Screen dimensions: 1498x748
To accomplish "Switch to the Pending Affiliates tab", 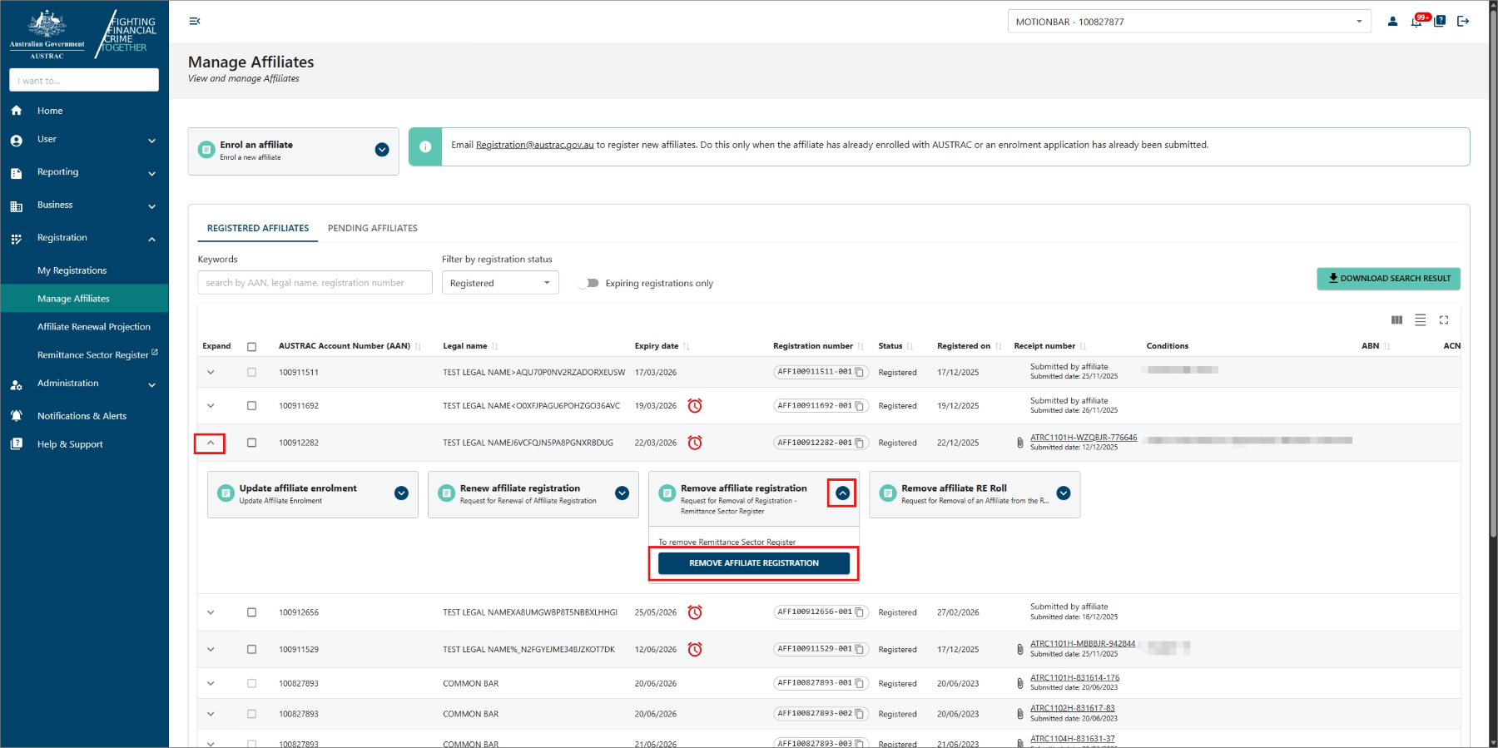I will pyautogui.click(x=372, y=228).
